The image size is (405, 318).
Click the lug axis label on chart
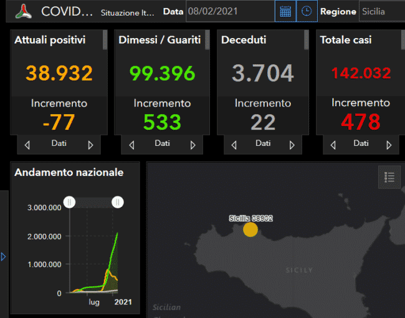(x=94, y=302)
